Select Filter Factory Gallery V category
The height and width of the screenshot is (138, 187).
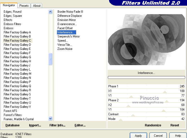(17, 107)
